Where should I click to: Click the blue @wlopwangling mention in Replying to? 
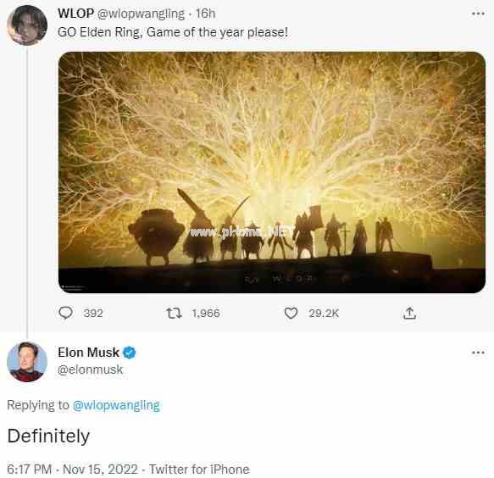[116, 405]
